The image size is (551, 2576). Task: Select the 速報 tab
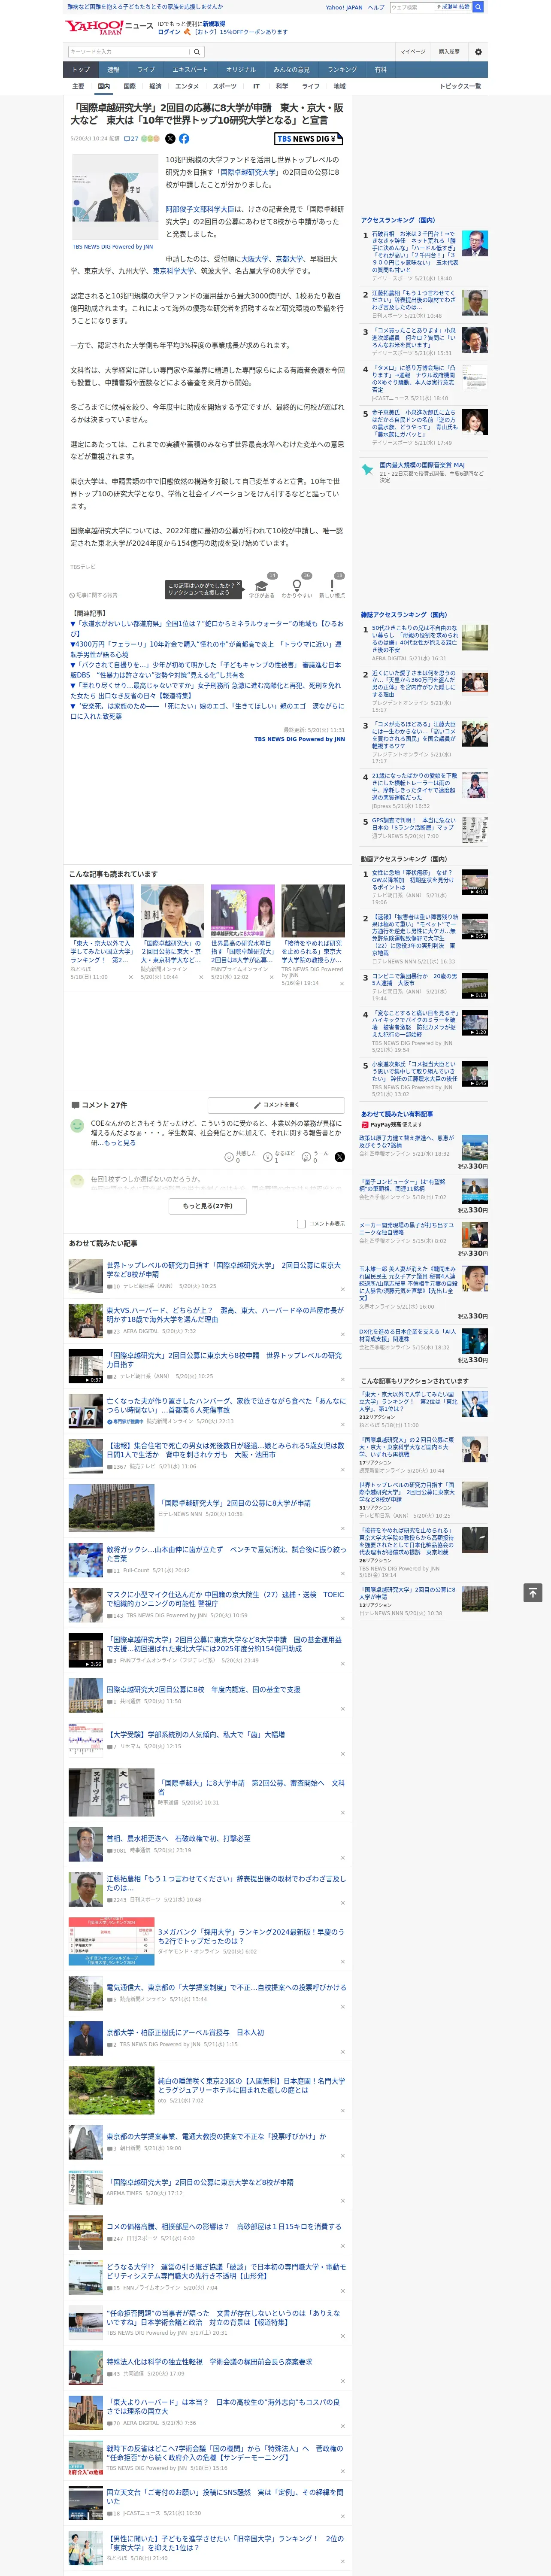coord(113,70)
